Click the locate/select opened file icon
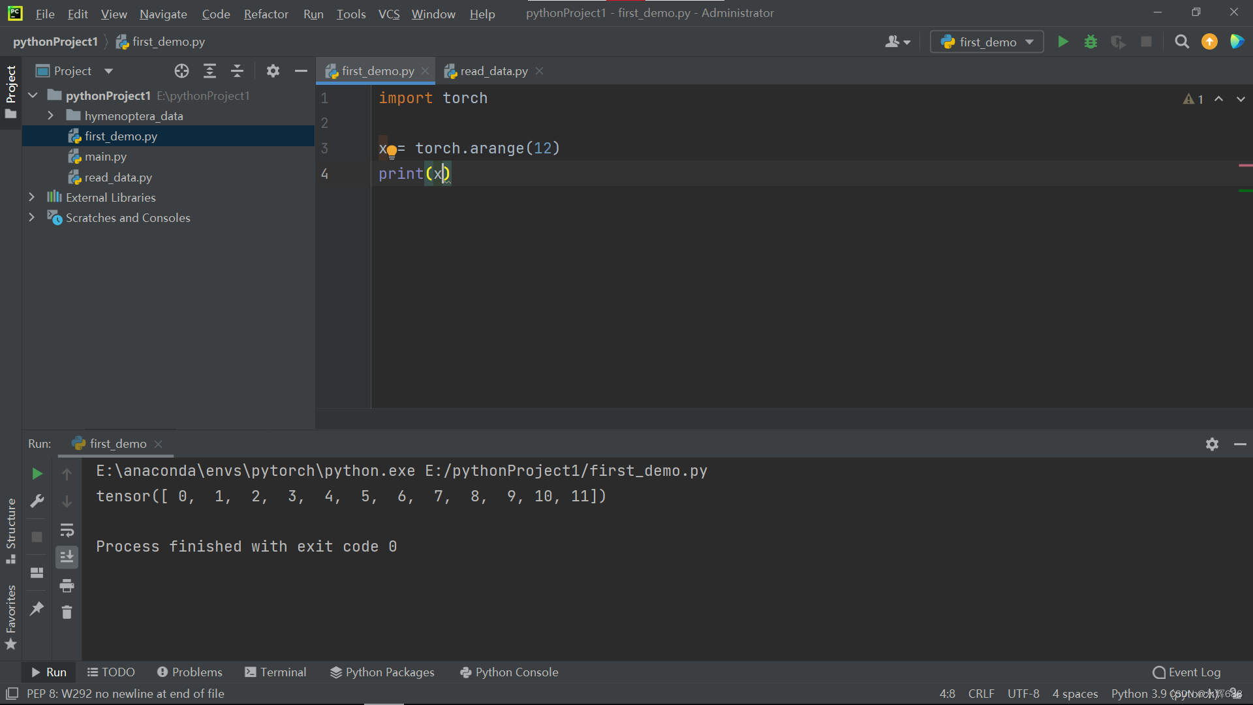The height and width of the screenshot is (705, 1253). point(181,71)
